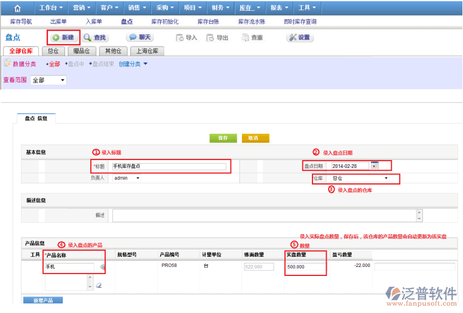Open the 库存 top menu
This screenshot has width=463, height=313.
(x=250, y=8)
